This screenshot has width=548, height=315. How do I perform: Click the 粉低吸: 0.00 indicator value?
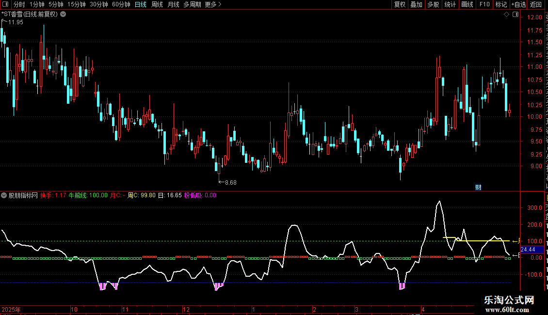tap(200, 196)
